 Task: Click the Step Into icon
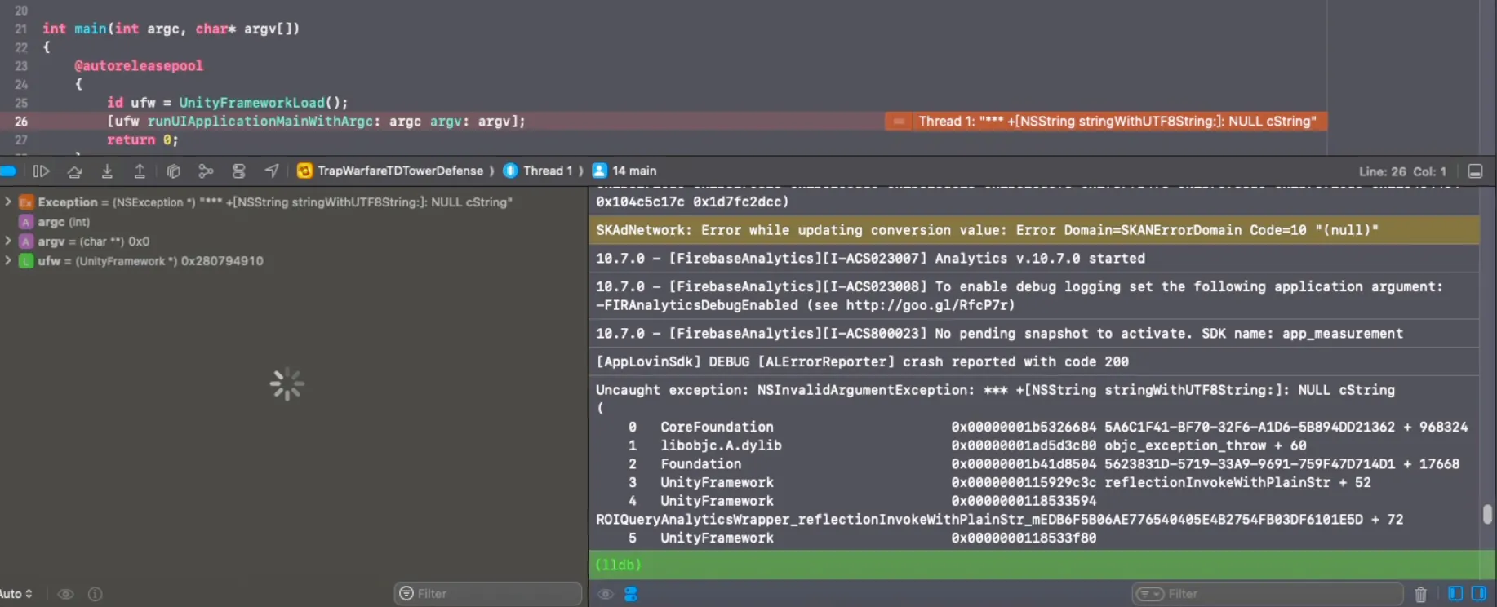click(x=107, y=171)
